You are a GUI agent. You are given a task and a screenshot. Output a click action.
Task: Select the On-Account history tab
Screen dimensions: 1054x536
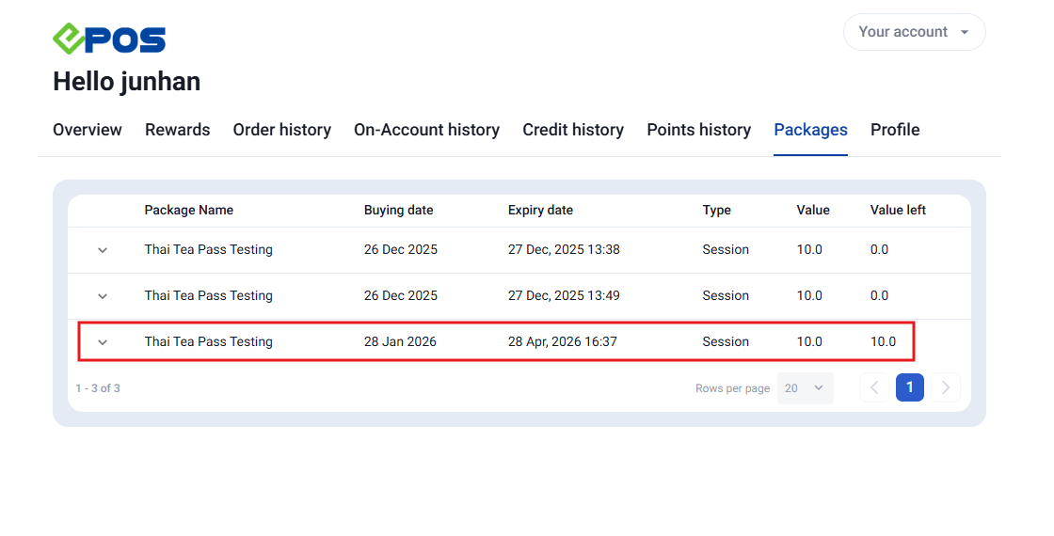[426, 130]
